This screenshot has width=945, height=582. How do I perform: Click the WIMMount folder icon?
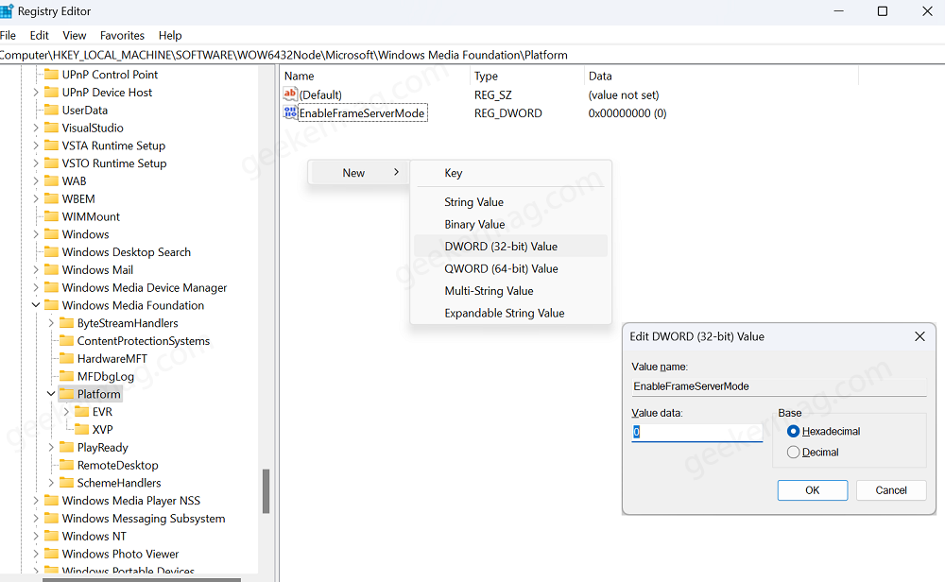(52, 216)
